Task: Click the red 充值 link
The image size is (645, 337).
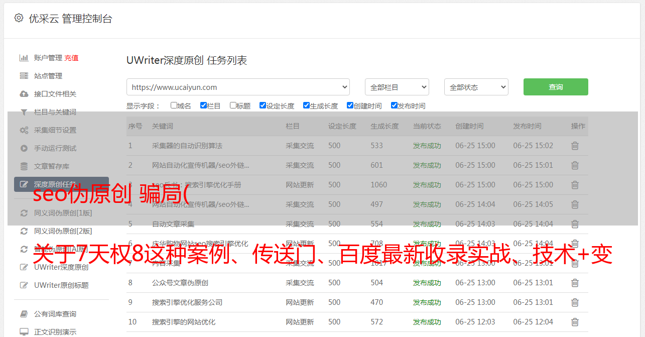Action: pos(71,58)
